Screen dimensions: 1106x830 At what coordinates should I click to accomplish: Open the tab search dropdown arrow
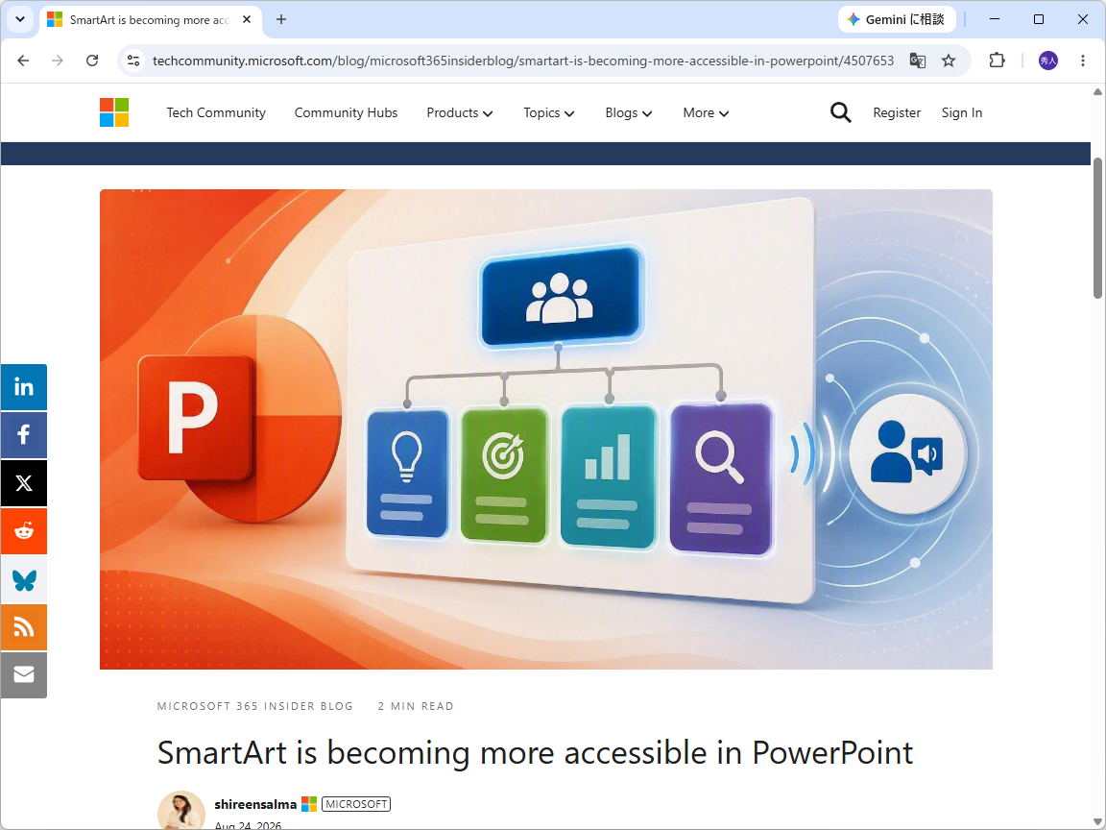tap(20, 19)
